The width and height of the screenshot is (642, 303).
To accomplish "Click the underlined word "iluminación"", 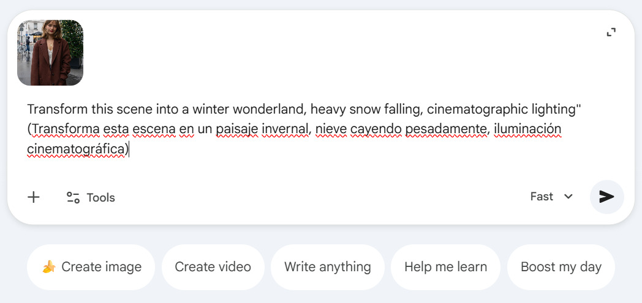I will click(x=527, y=130).
